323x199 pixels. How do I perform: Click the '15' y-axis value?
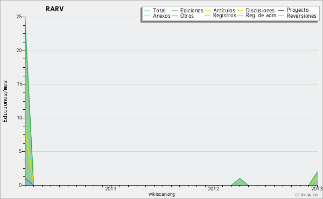pyautogui.click(x=19, y=84)
